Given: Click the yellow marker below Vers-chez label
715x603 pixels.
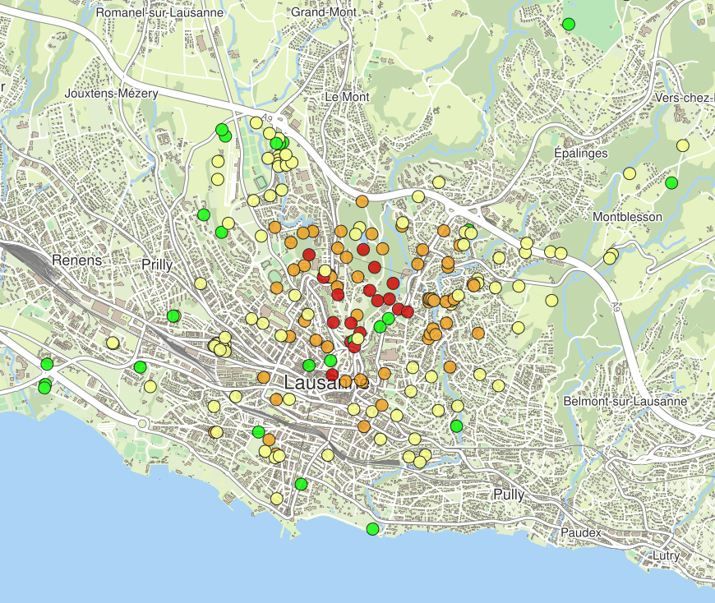Looking at the screenshot, I should (x=683, y=145).
